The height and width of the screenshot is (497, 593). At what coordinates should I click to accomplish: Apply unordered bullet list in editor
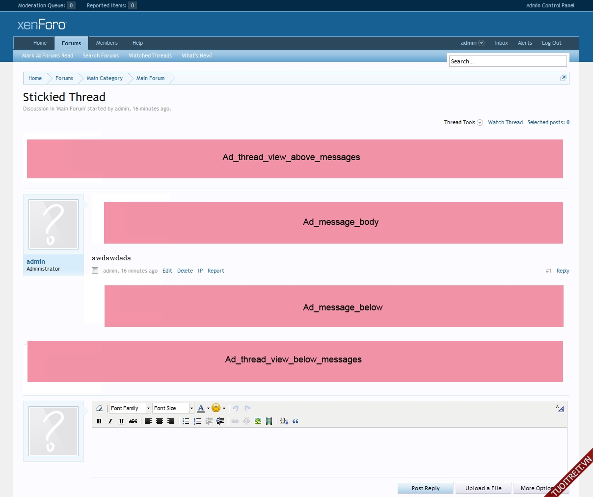(186, 421)
